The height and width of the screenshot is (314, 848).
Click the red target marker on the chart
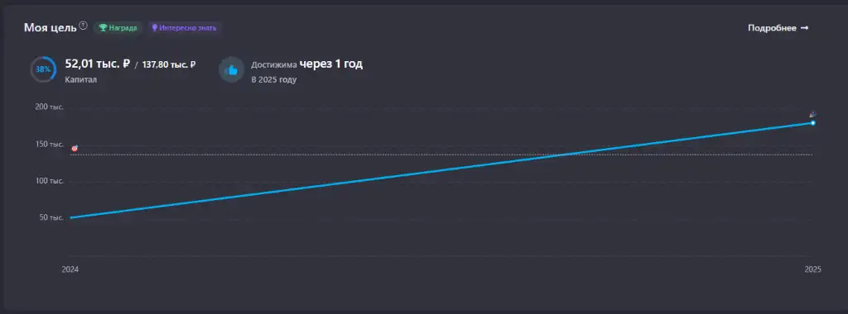75,149
